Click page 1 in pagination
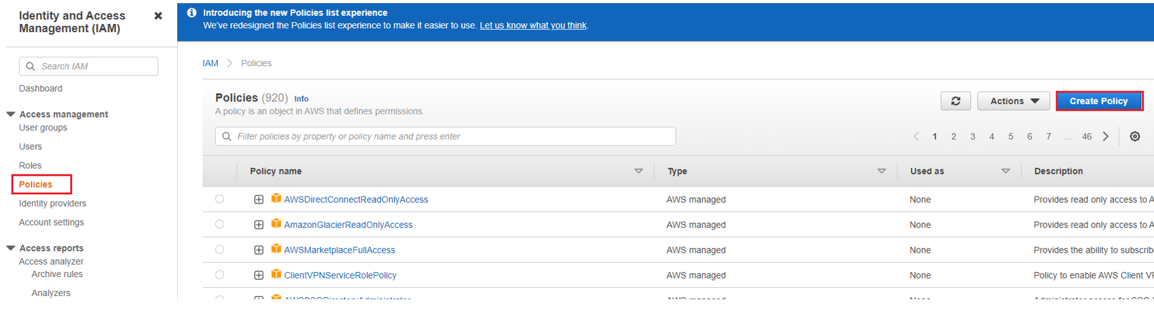Viewport: 1154px width, 320px height. (x=934, y=137)
